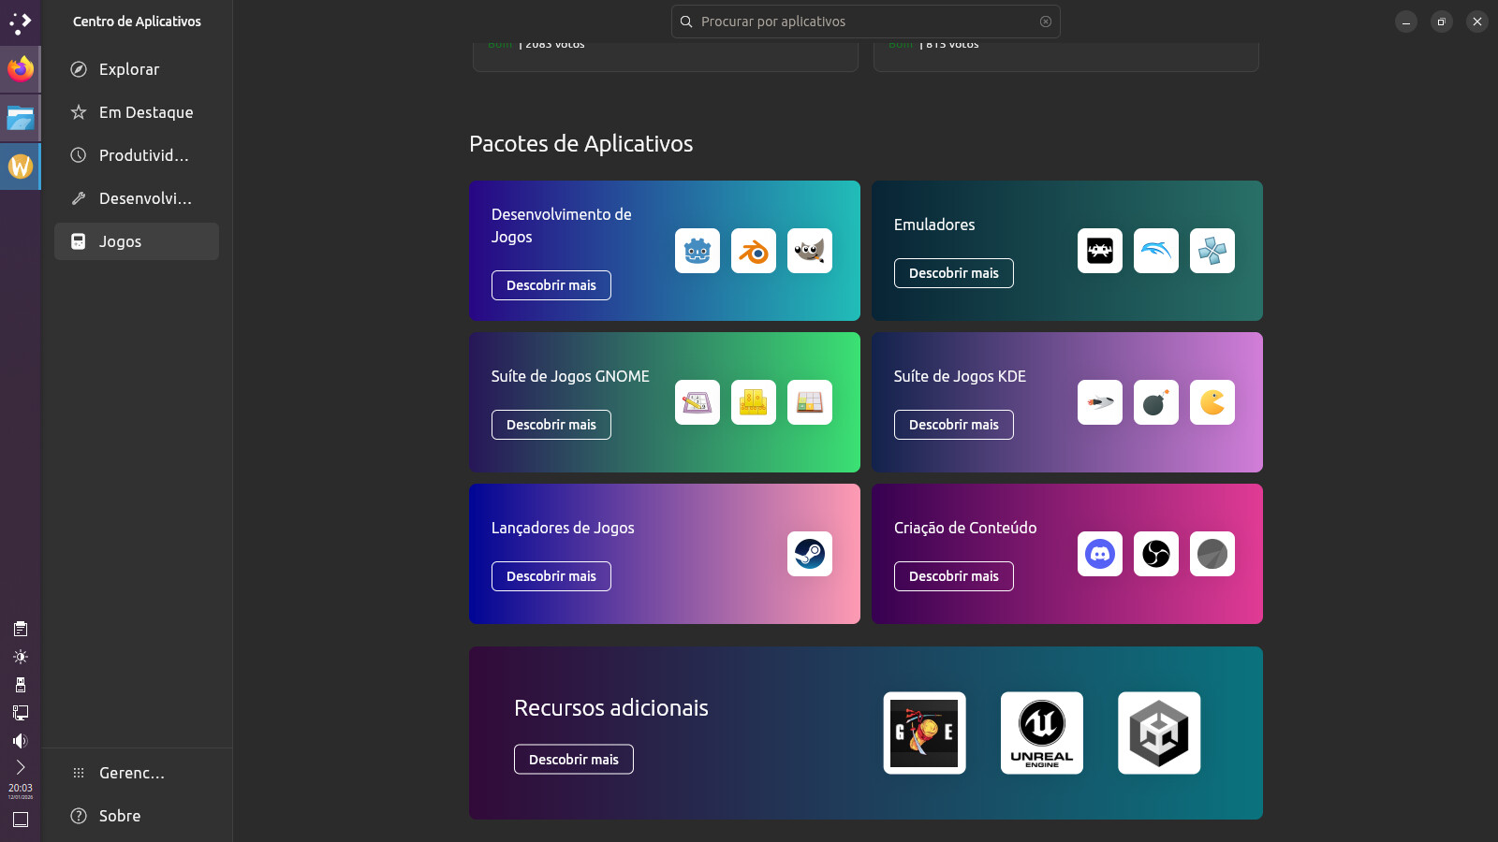The height and width of the screenshot is (842, 1498).
Task: Click the RetroArch emulator icon
Action: coord(1100,251)
